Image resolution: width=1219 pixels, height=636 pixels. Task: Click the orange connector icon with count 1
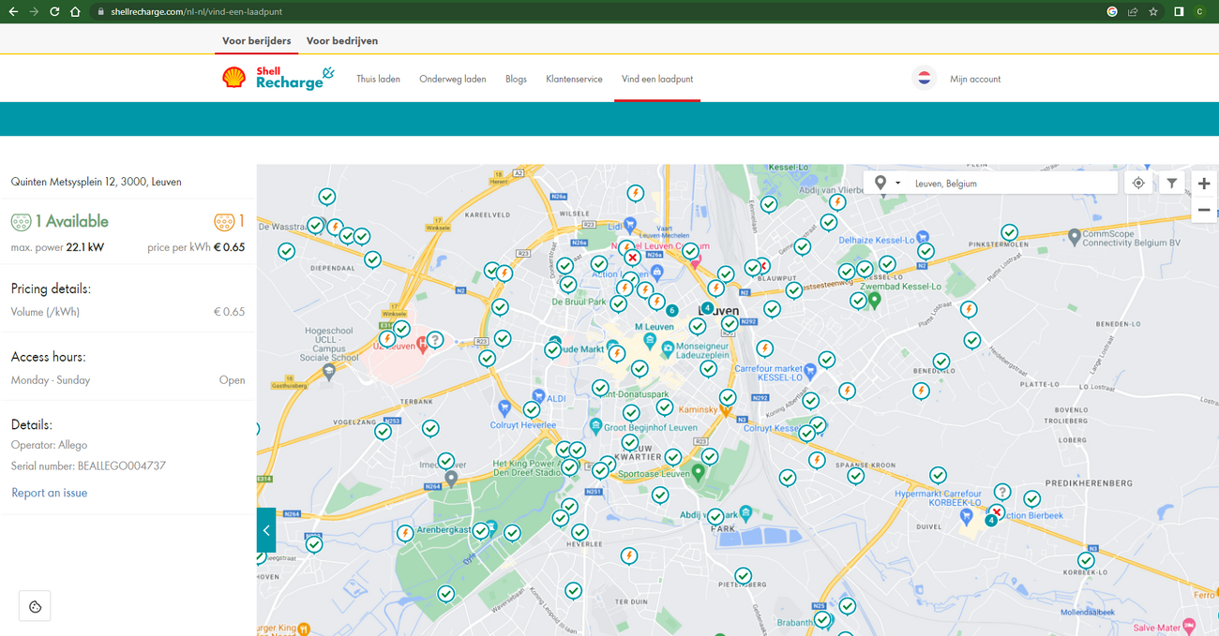point(224,222)
